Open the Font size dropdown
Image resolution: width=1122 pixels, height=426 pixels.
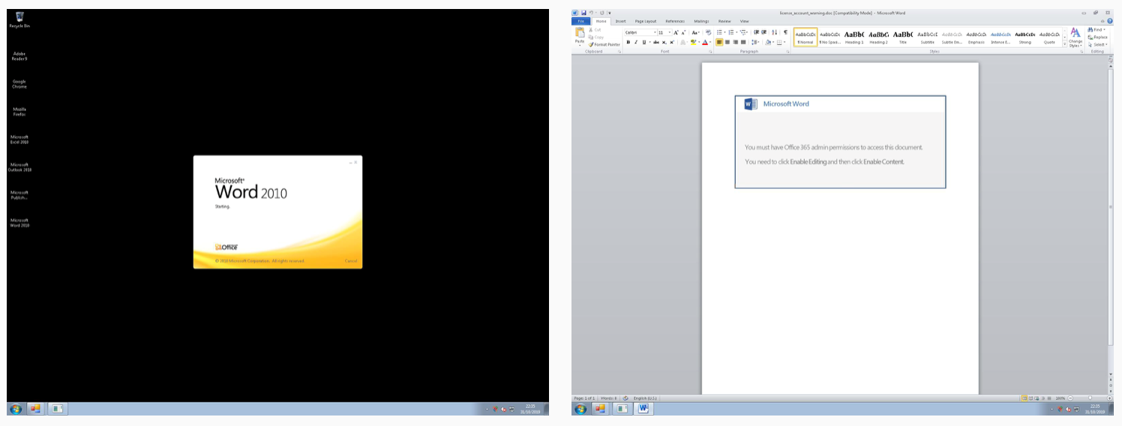[x=670, y=32]
